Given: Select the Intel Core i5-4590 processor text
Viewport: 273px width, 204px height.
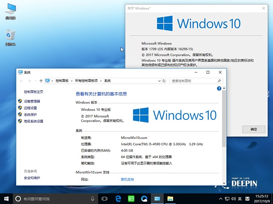Looking at the screenshot, I should 162,144.
